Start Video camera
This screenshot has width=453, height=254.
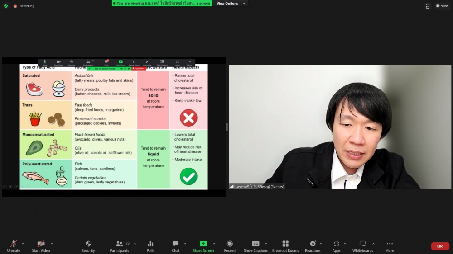point(41,244)
